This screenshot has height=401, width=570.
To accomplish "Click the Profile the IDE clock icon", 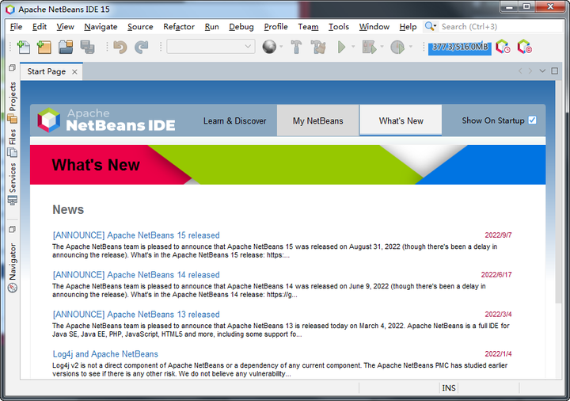I will (503, 47).
